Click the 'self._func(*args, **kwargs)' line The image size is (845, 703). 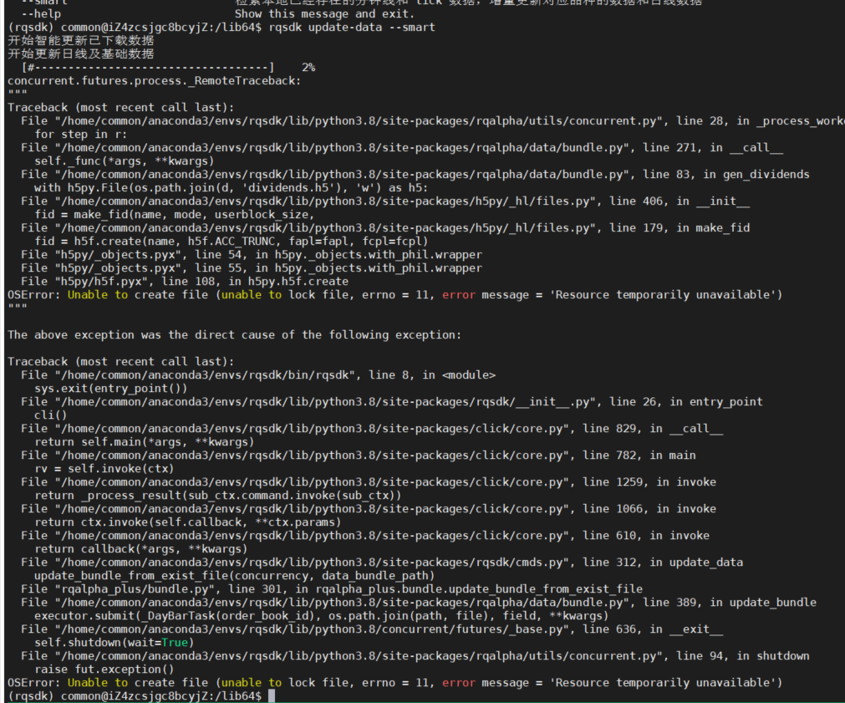click(x=124, y=160)
